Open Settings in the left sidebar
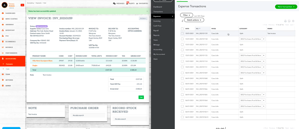 point(9,80)
